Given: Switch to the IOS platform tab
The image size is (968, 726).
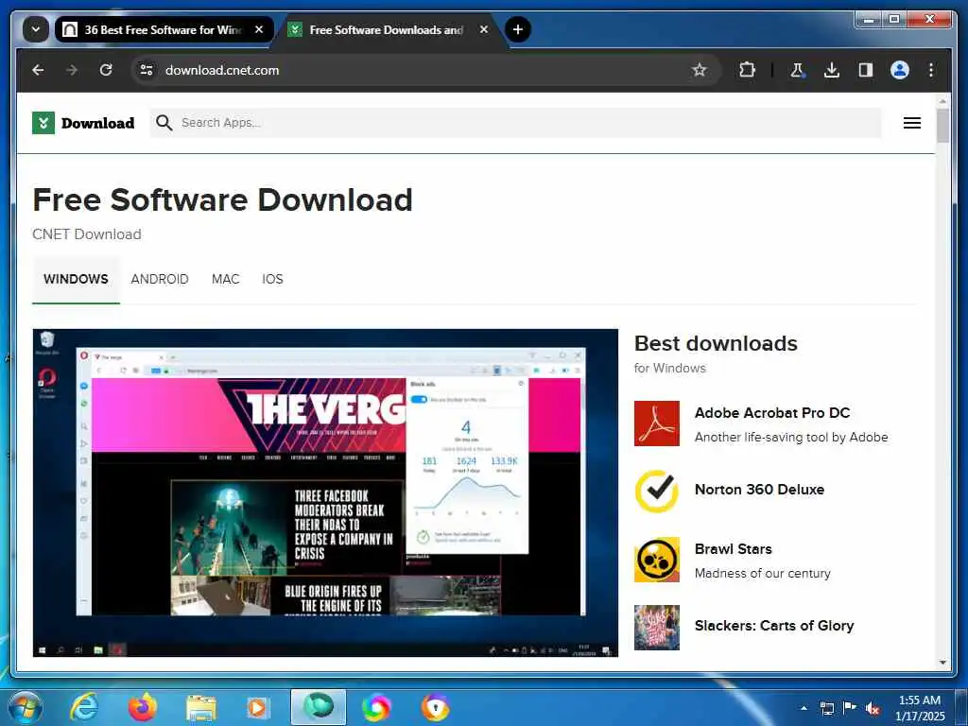Looking at the screenshot, I should [272, 279].
